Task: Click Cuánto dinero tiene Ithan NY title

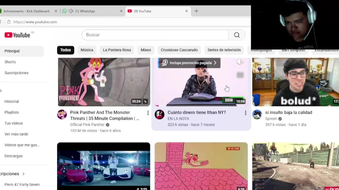Action: [197, 112]
